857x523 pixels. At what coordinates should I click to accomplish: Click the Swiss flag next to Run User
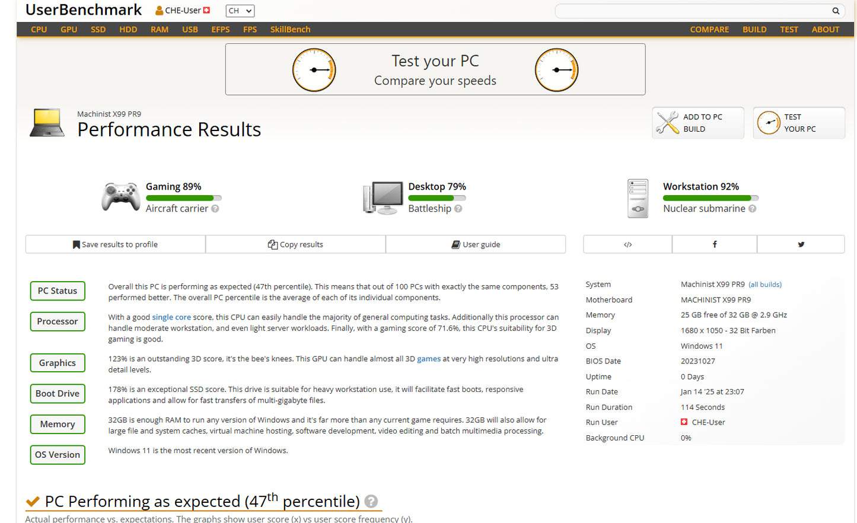[x=684, y=422]
